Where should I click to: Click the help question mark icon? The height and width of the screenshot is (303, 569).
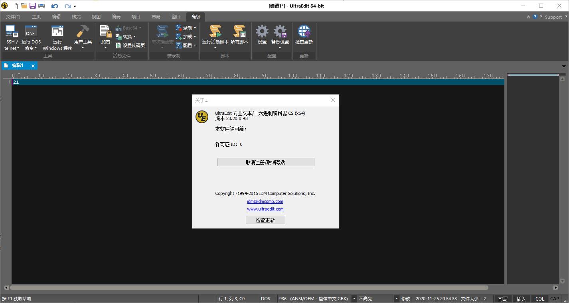coord(535,17)
